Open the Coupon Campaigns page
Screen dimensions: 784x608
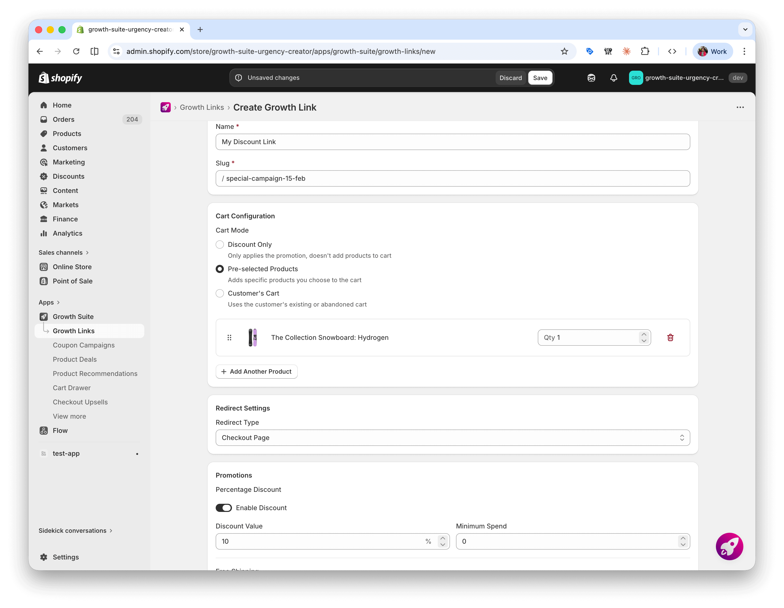(x=84, y=345)
